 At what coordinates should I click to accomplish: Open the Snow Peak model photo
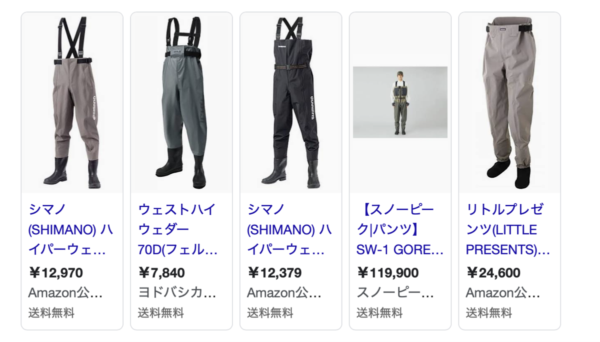400,102
